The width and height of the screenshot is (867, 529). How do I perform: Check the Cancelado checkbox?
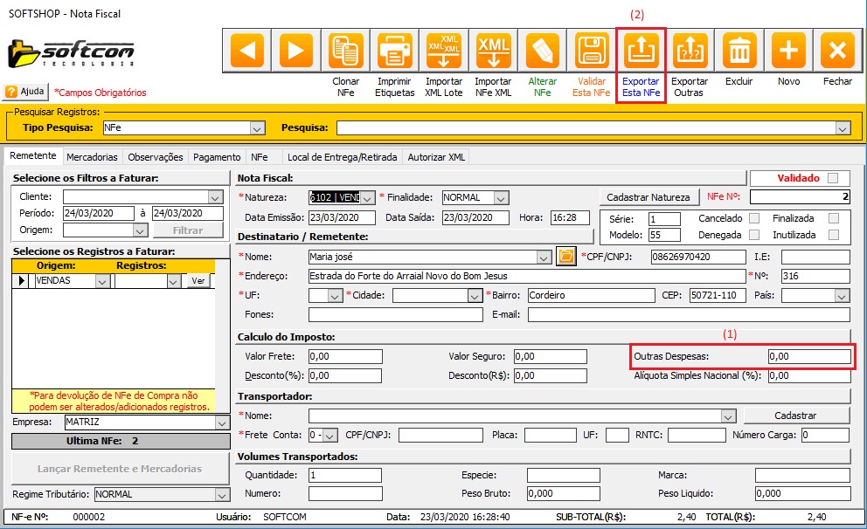point(754,218)
